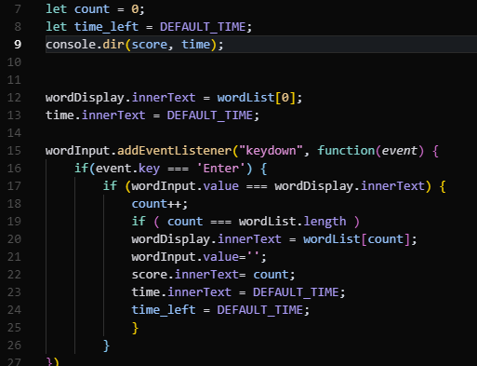The width and height of the screenshot is (477, 366).
Task: Click line number 12 in gutter
Action: click(14, 98)
